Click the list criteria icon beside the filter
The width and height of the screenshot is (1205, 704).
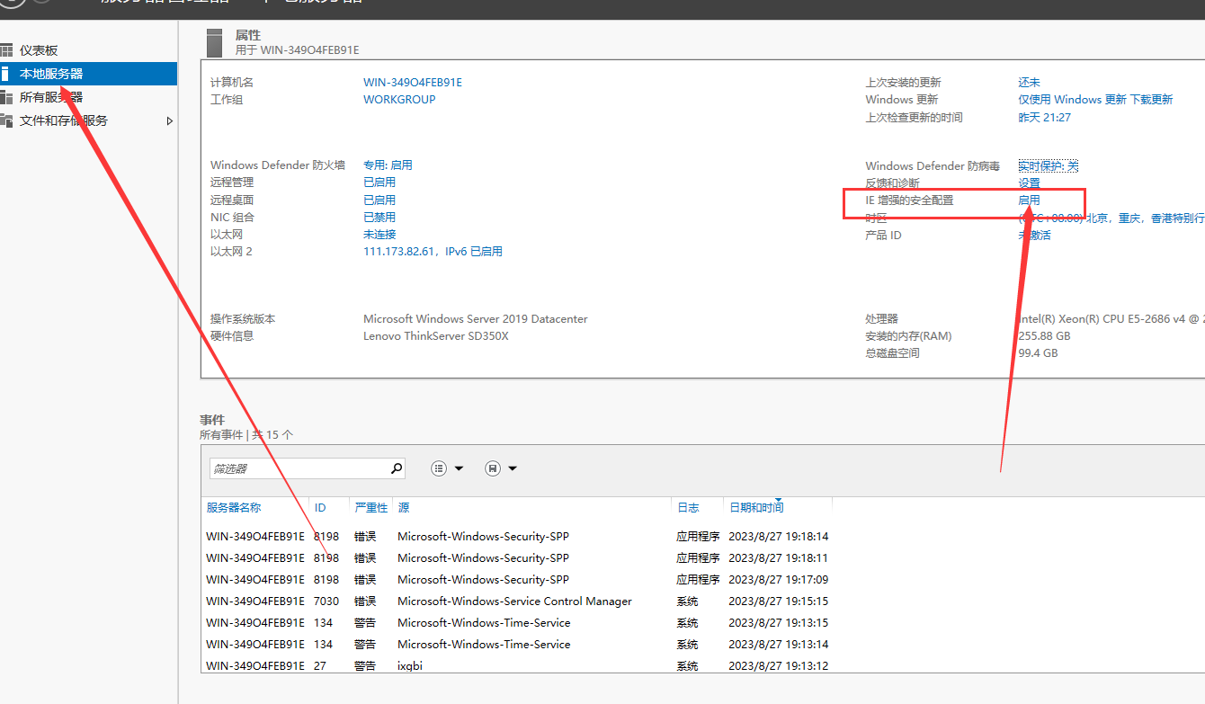(439, 468)
